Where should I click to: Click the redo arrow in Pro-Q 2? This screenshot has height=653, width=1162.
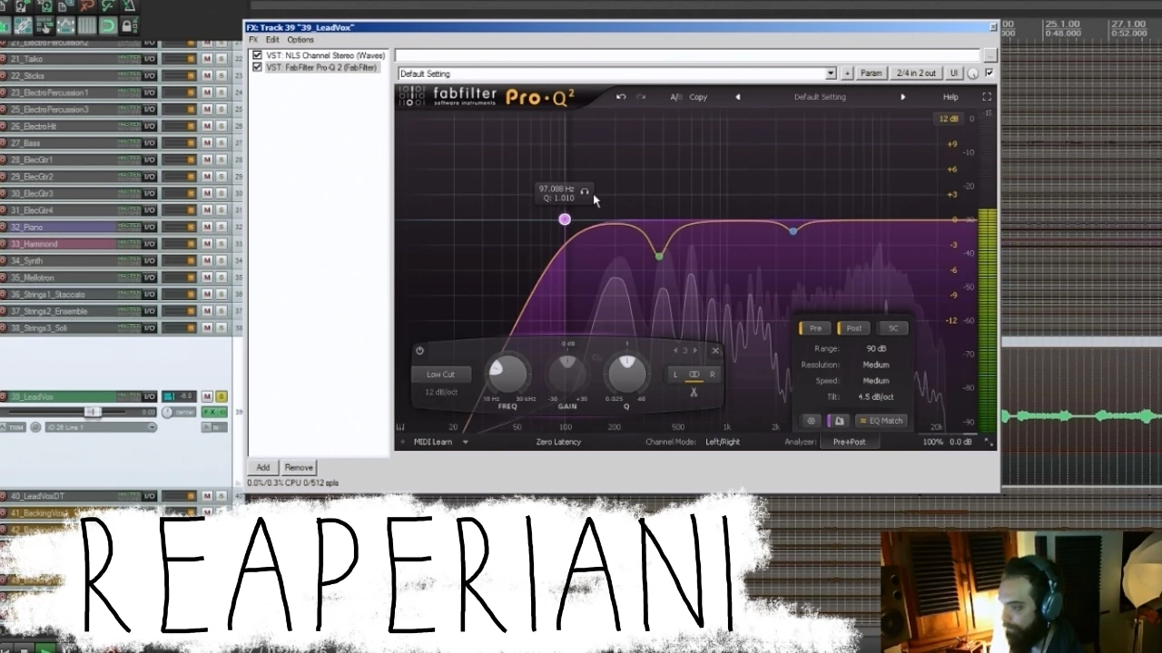pyautogui.click(x=641, y=97)
